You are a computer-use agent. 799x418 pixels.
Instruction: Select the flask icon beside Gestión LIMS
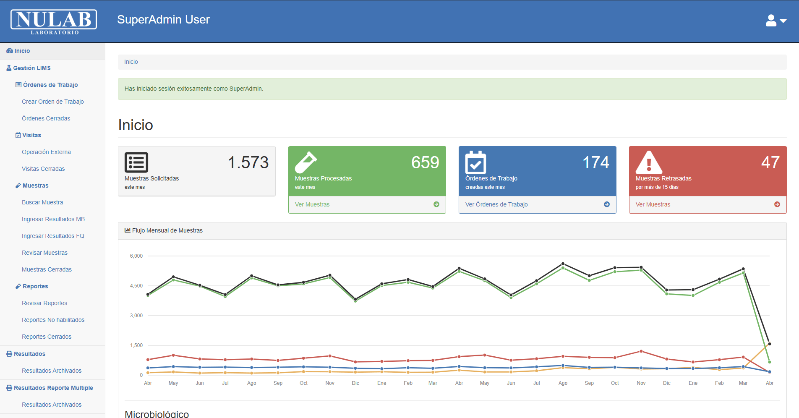pos(9,68)
